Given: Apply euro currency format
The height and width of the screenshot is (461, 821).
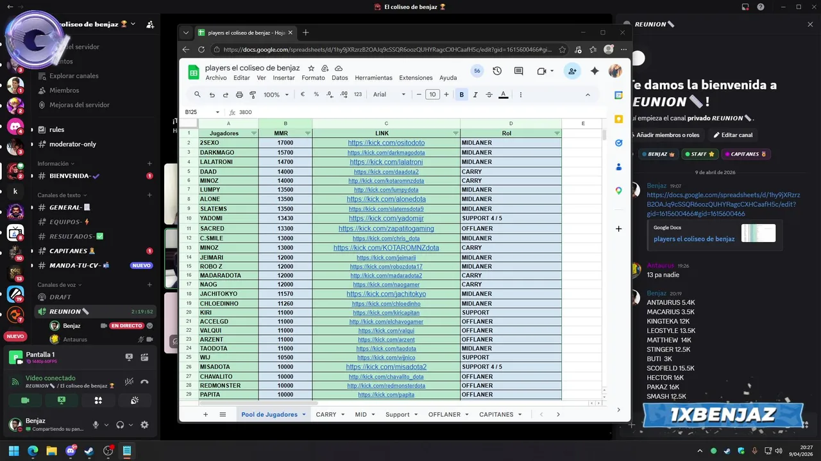Looking at the screenshot, I should click(303, 95).
